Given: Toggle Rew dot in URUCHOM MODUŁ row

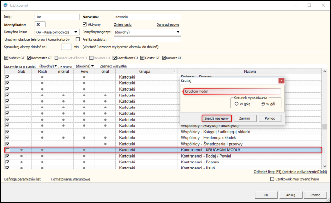Looking at the screenshot, I should [84, 151].
